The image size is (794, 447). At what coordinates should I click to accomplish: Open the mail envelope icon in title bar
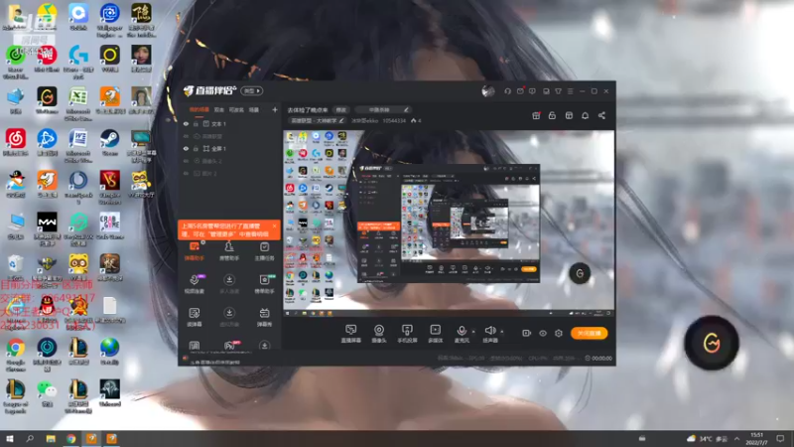pyautogui.click(x=520, y=91)
